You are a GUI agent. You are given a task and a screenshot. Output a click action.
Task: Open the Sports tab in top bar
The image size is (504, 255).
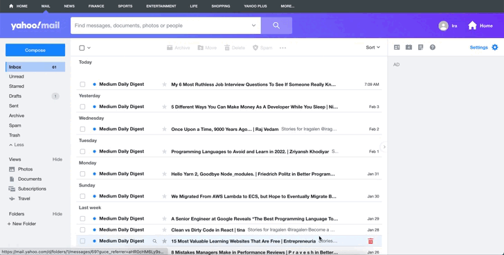(125, 6)
